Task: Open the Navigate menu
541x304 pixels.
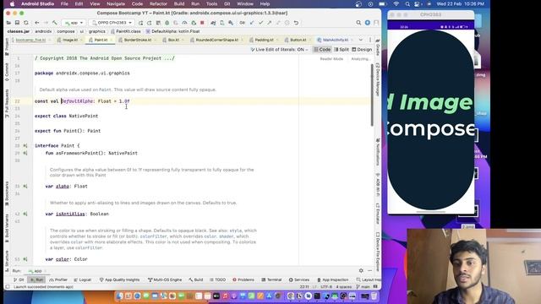Action: tap(116, 3)
